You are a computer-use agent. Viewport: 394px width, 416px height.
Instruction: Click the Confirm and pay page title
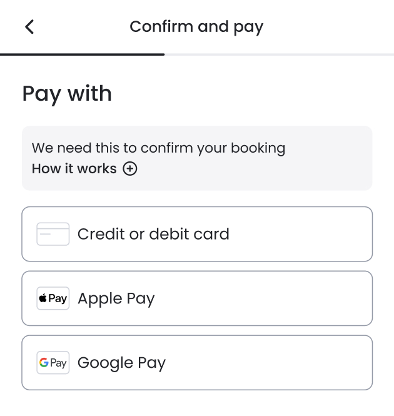196,27
